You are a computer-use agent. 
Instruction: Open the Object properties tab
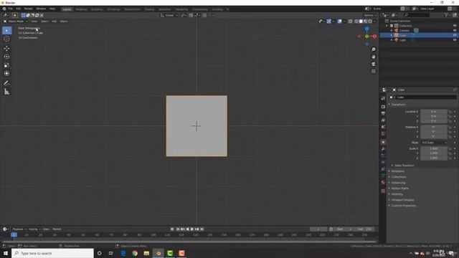pos(383,142)
